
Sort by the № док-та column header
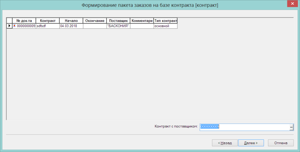(x=24, y=21)
